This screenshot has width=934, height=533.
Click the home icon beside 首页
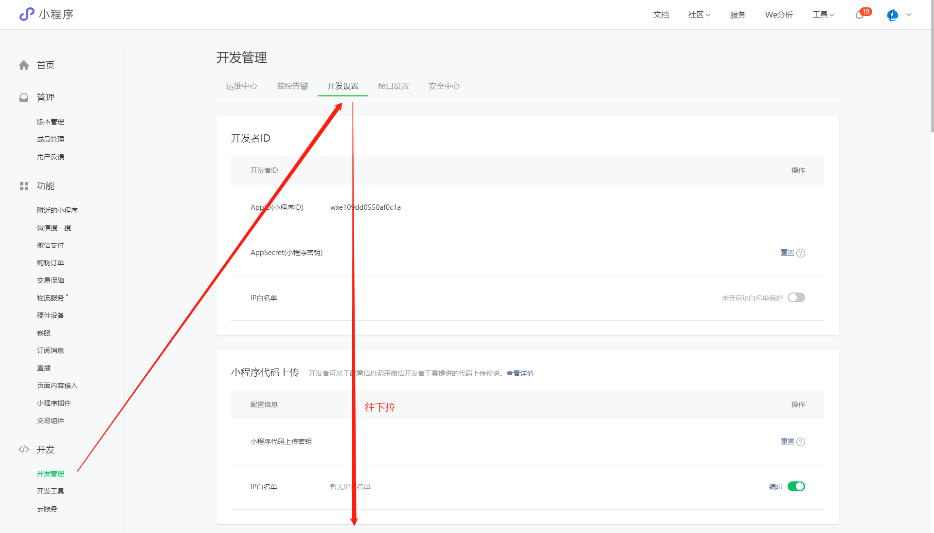pyautogui.click(x=24, y=65)
